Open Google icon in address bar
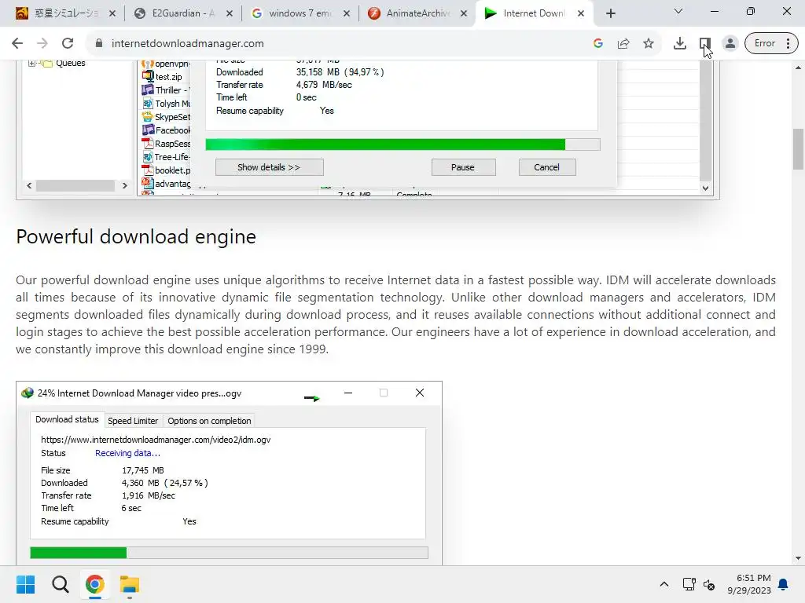This screenshot has height=603, width=805. [x=598, y=44]
